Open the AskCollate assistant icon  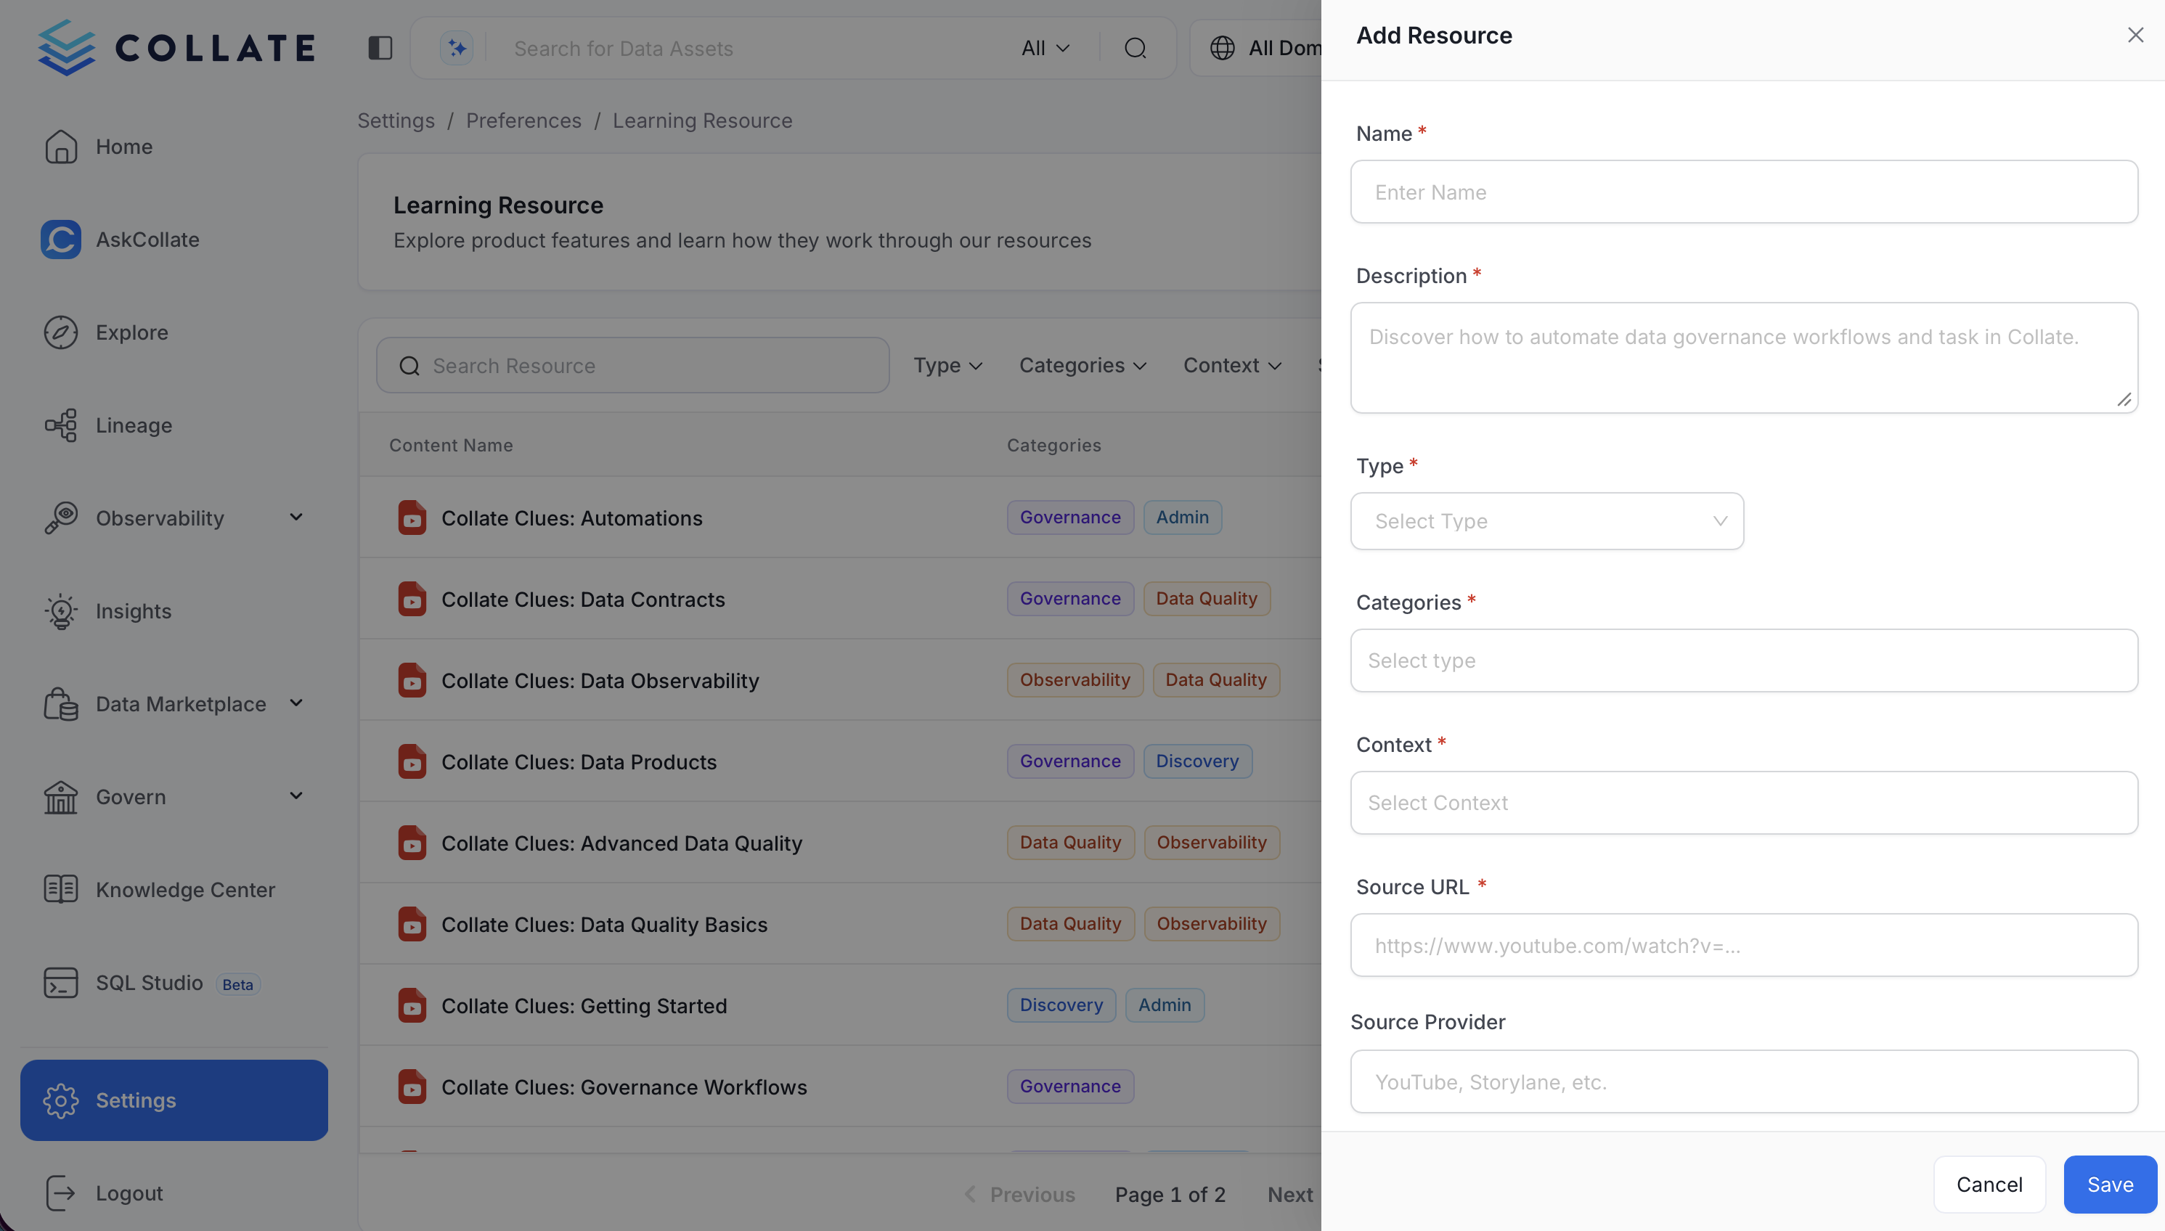coord(61,240)
